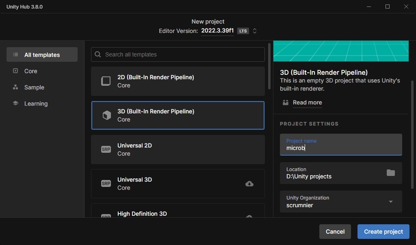Focus the Search all templates field
The height and width of the screenshot is (245, 416).
coord(178,54)
